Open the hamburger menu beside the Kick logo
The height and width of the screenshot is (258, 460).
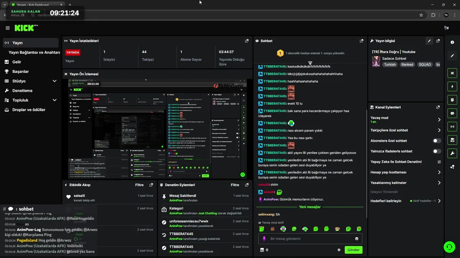(8, 28)
